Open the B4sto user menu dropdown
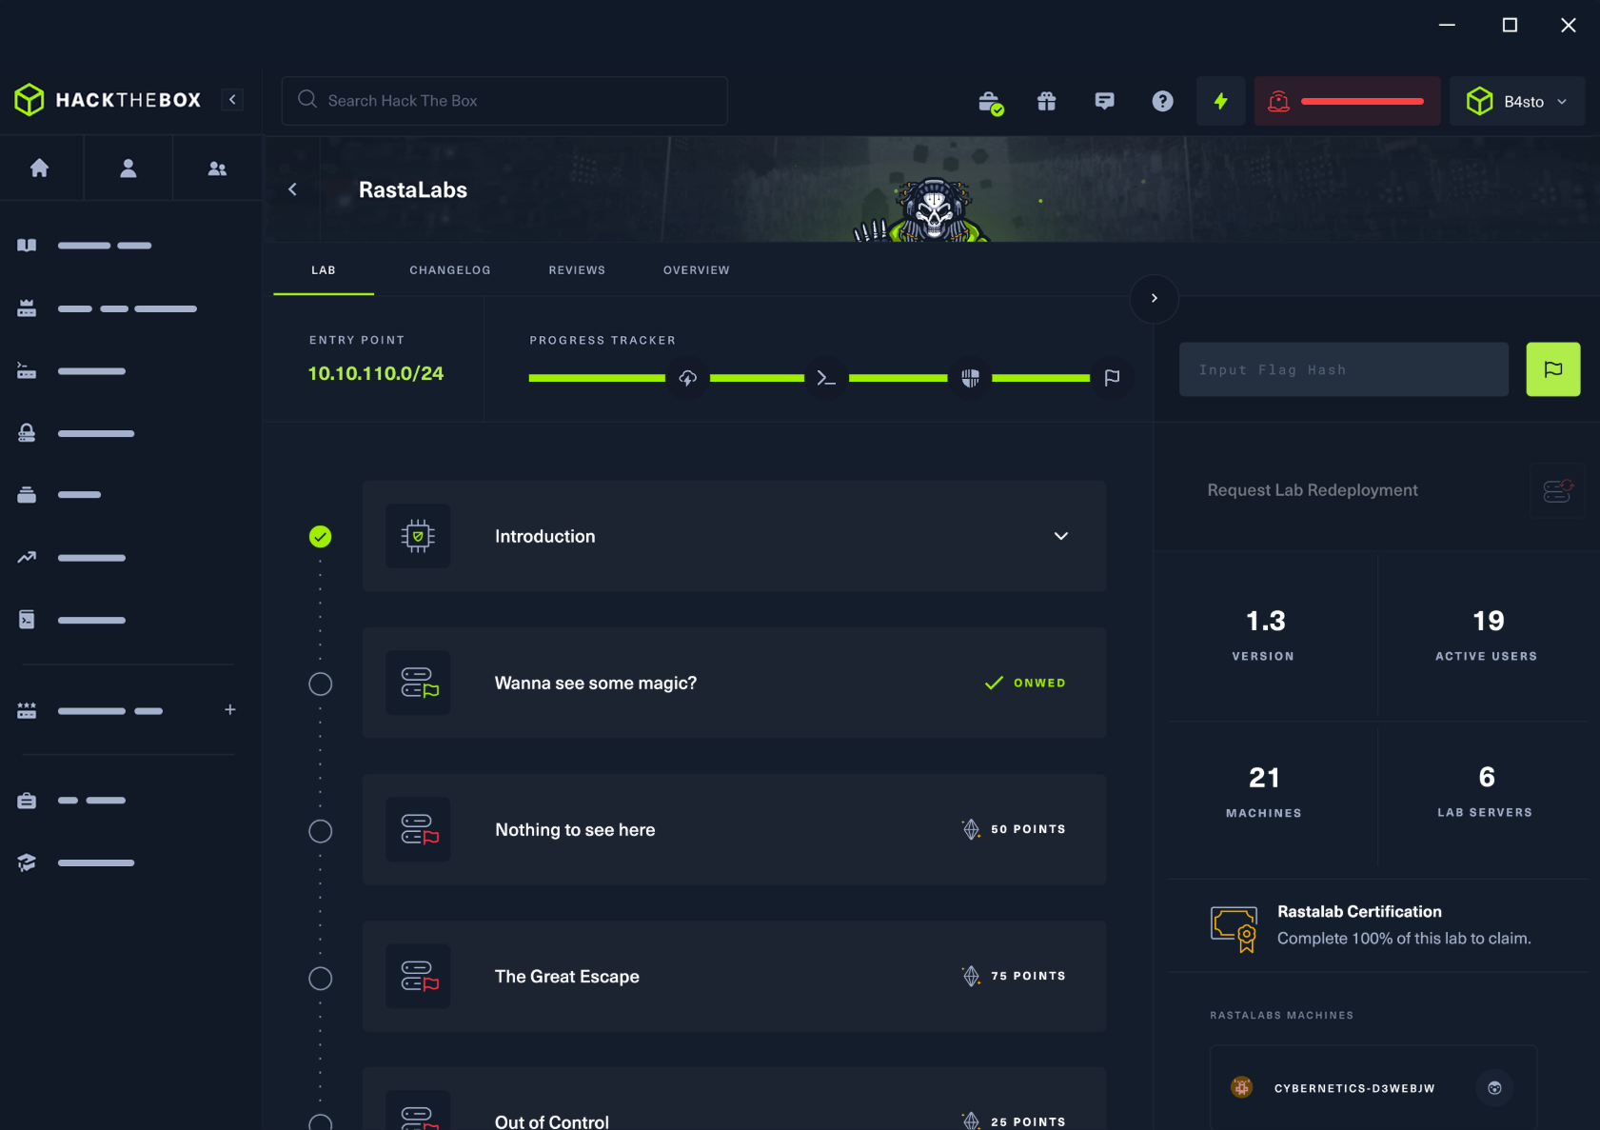The width and height of the screenshot is (1600, 1130). (1517, 101)
